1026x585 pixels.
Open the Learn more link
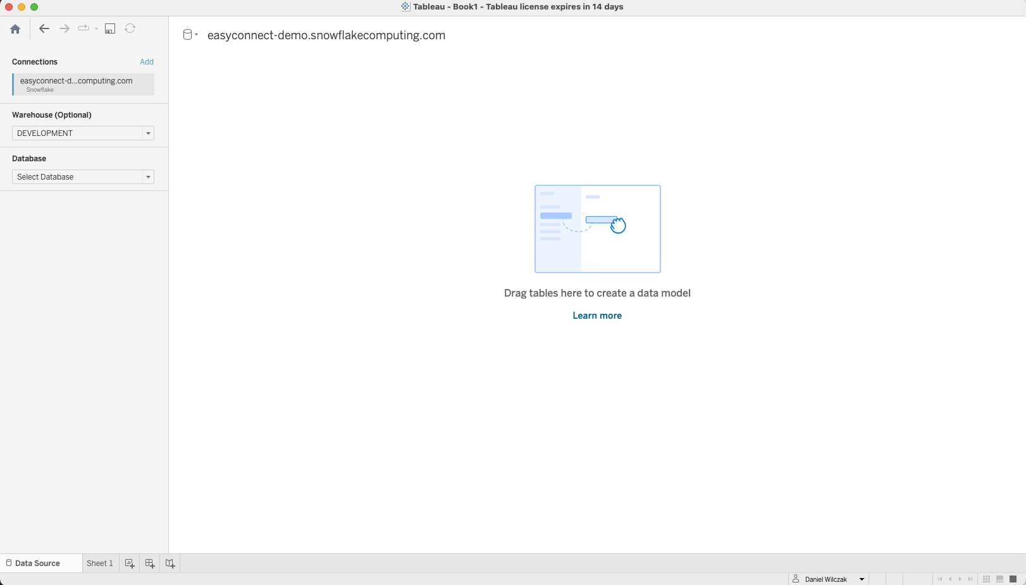597,316
